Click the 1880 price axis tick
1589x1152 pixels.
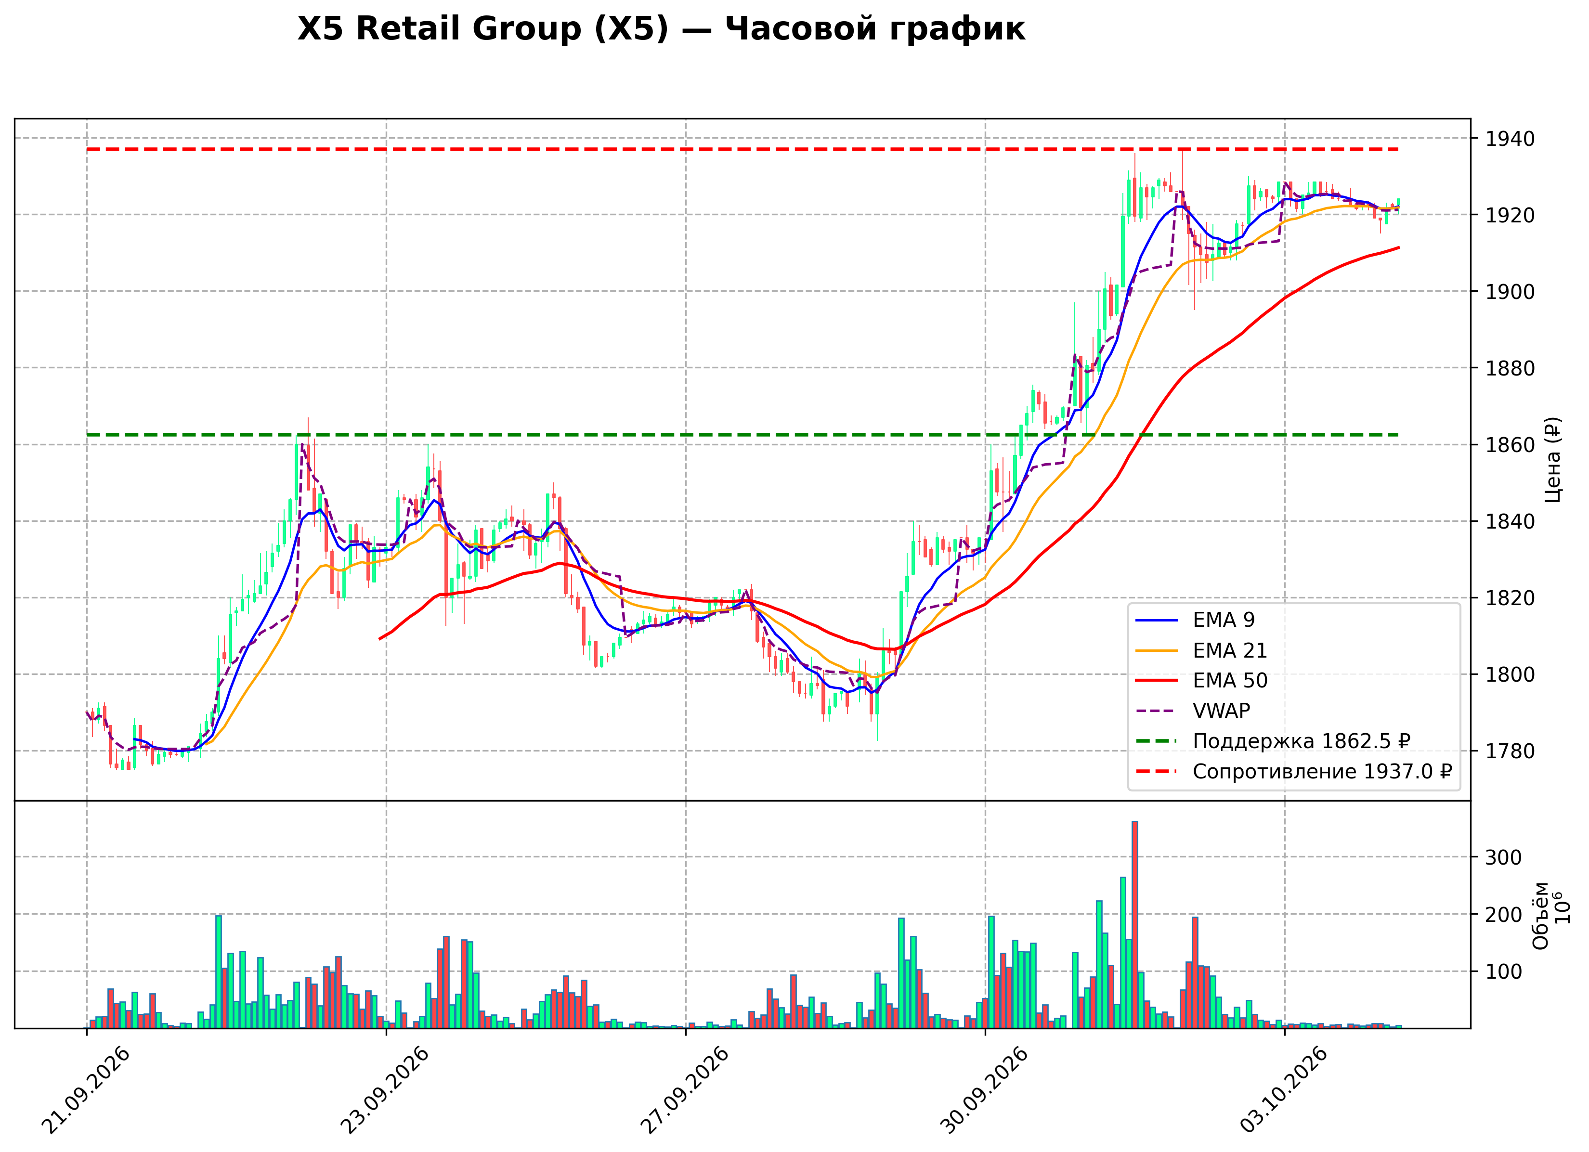pyautogui.click(x=1511, y=368)
